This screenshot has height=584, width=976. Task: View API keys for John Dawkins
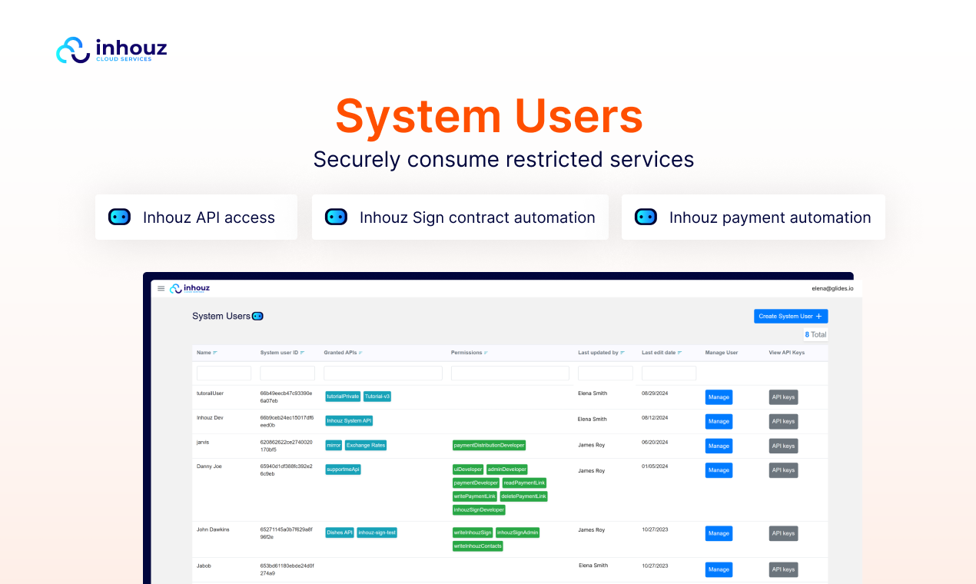(783, 533)
